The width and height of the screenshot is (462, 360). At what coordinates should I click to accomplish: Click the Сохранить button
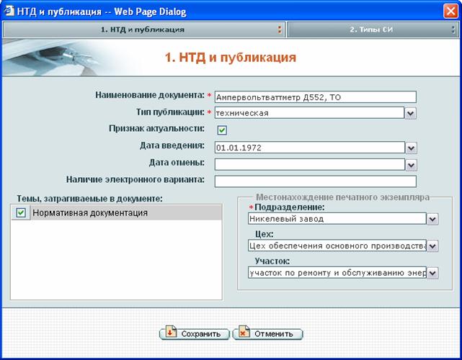[x=195, y=334]
